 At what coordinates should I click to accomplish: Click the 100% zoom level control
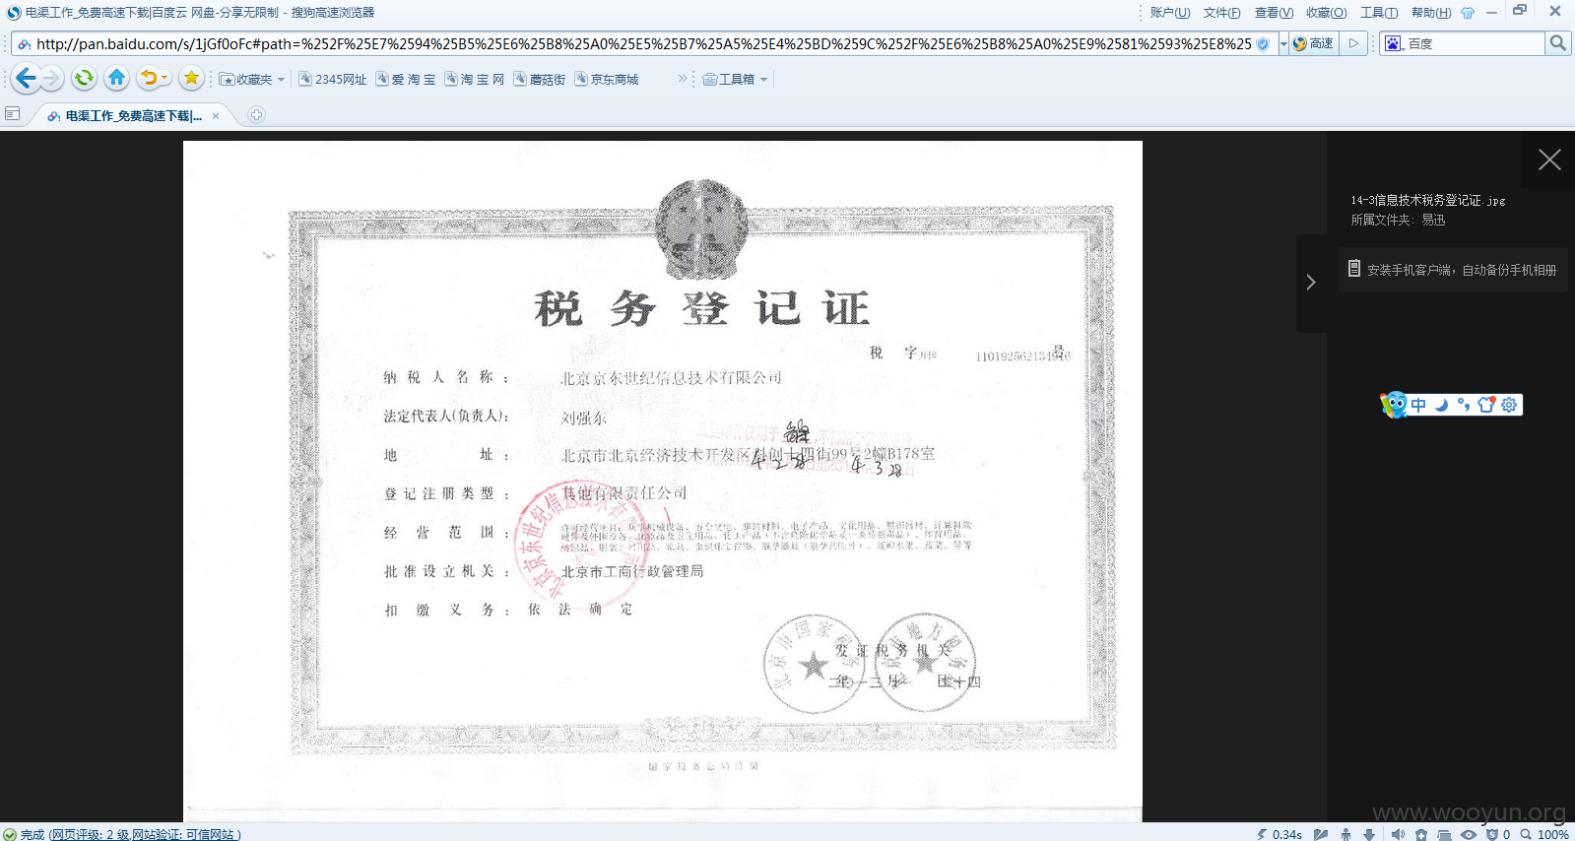[x=1544, y=834]
